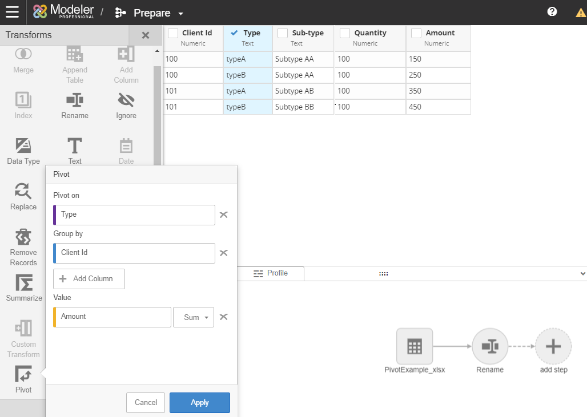Viewport: 587px width, 417px height.
Task: Apply the pivot settings
Action: click(x=199, y=402)
